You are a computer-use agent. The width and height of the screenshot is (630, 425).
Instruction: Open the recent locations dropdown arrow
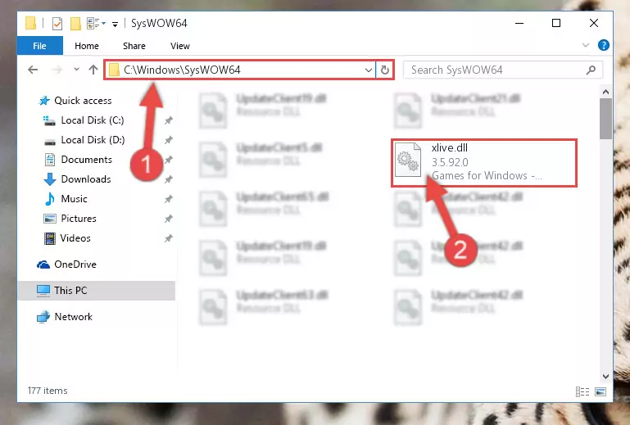point(76,70)
